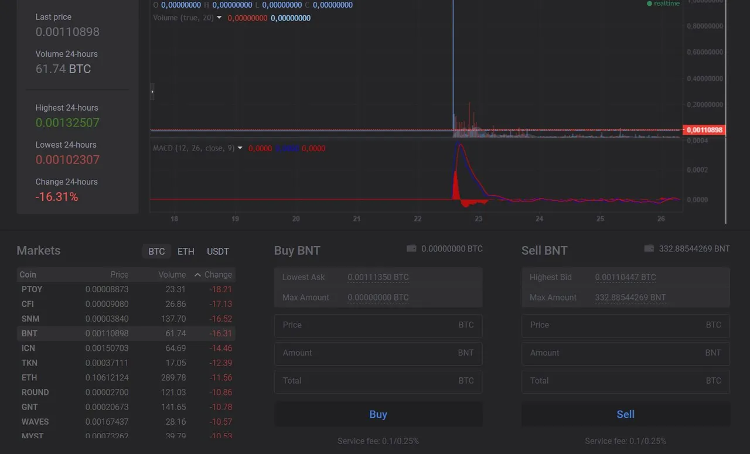Switch markets to the USDT tab
Image resolution: width=750 pixels, height=454 pixels.
[218, 251]
